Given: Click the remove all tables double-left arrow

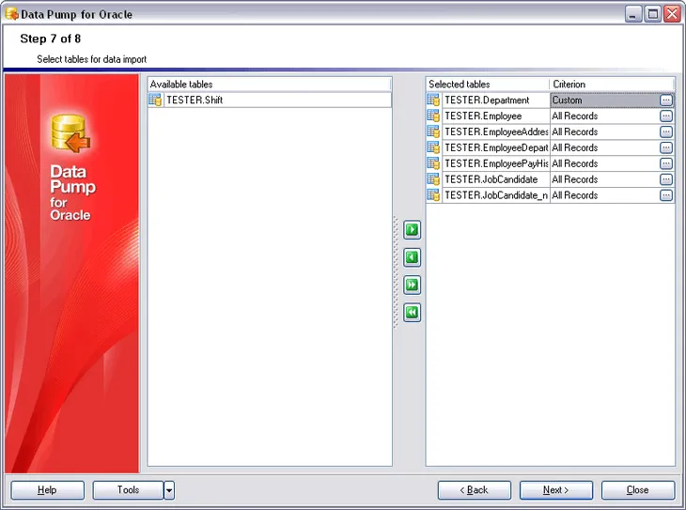Looking at the screenshot, I should (412, 313).
